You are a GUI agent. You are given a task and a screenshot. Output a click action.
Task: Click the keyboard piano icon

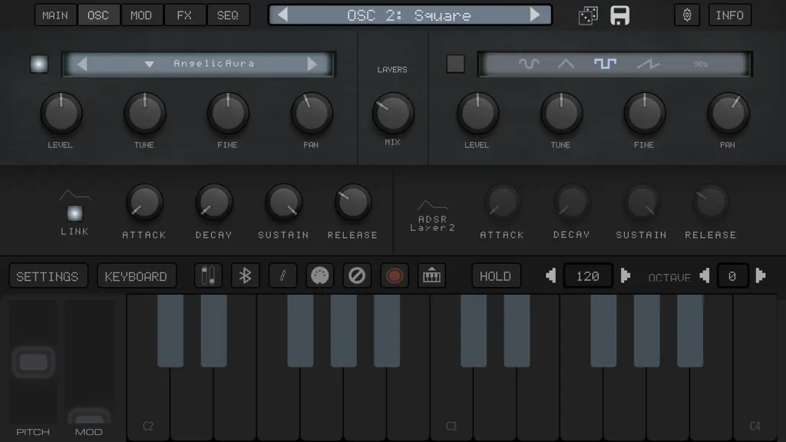431,276
